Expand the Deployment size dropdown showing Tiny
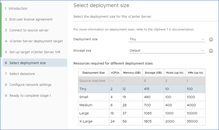219x130 pixels. (167, 39)
